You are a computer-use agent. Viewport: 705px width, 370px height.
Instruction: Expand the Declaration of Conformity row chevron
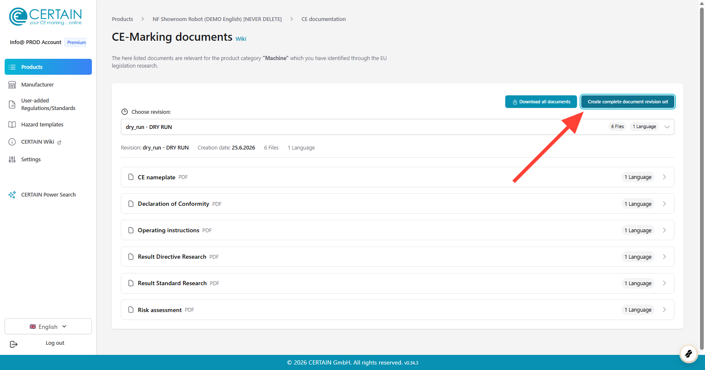pos(664,204)
